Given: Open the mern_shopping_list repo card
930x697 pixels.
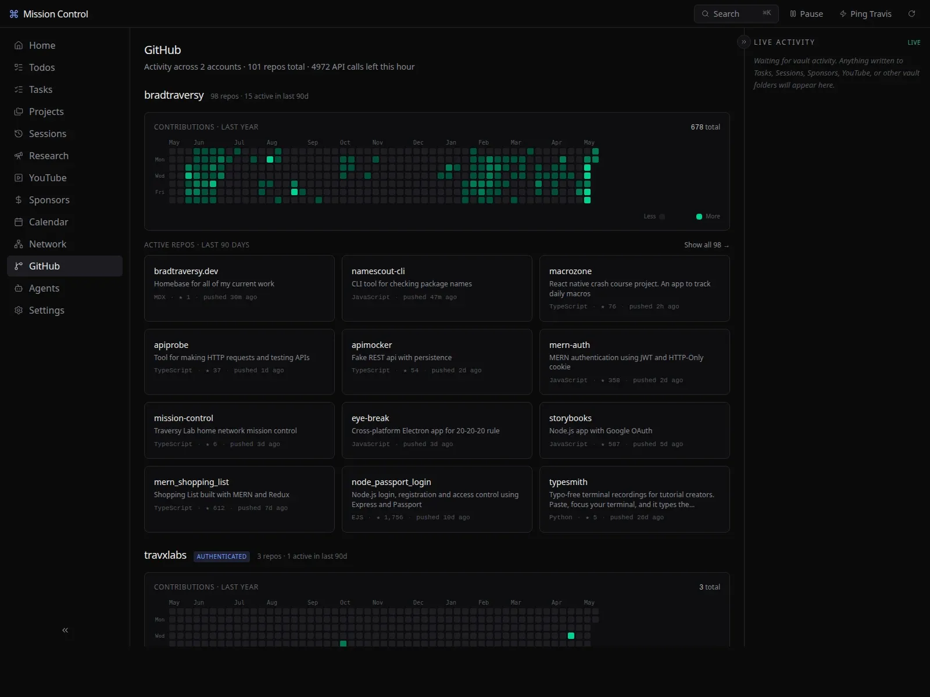Looking at the screenshot, I should click(x=239, y=499).
